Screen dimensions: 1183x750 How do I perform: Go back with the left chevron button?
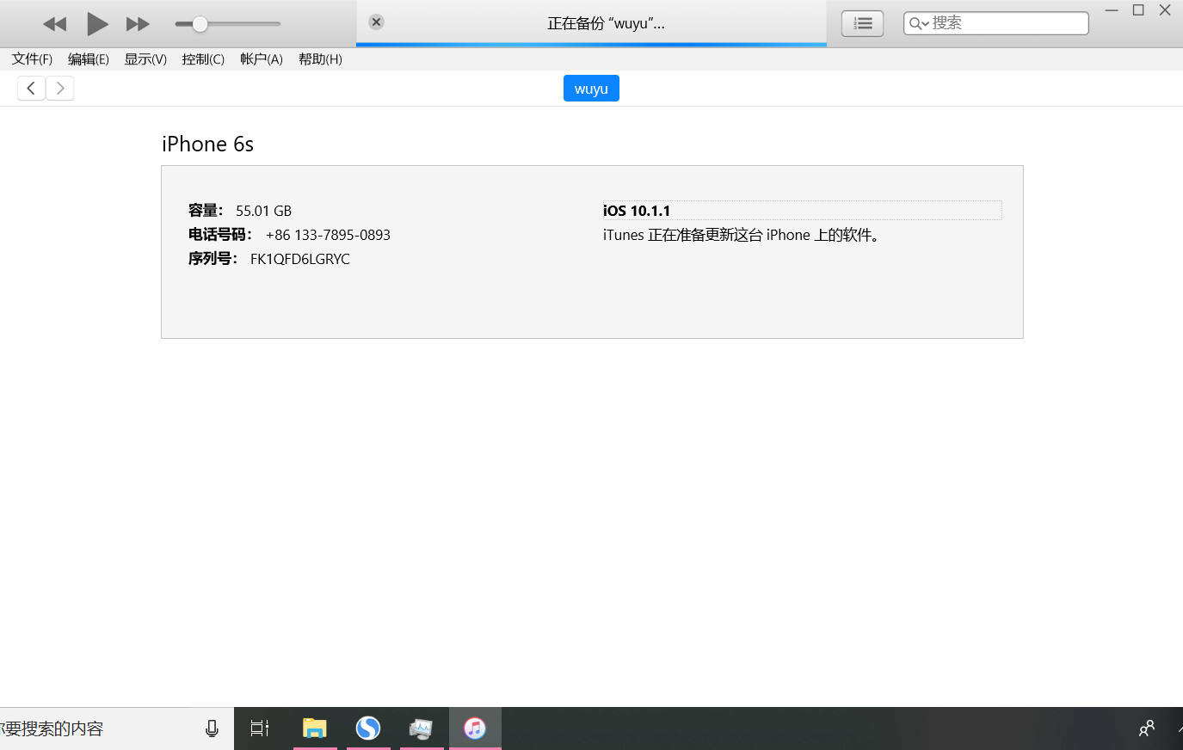pyautogui.click(x=31, y=88)
